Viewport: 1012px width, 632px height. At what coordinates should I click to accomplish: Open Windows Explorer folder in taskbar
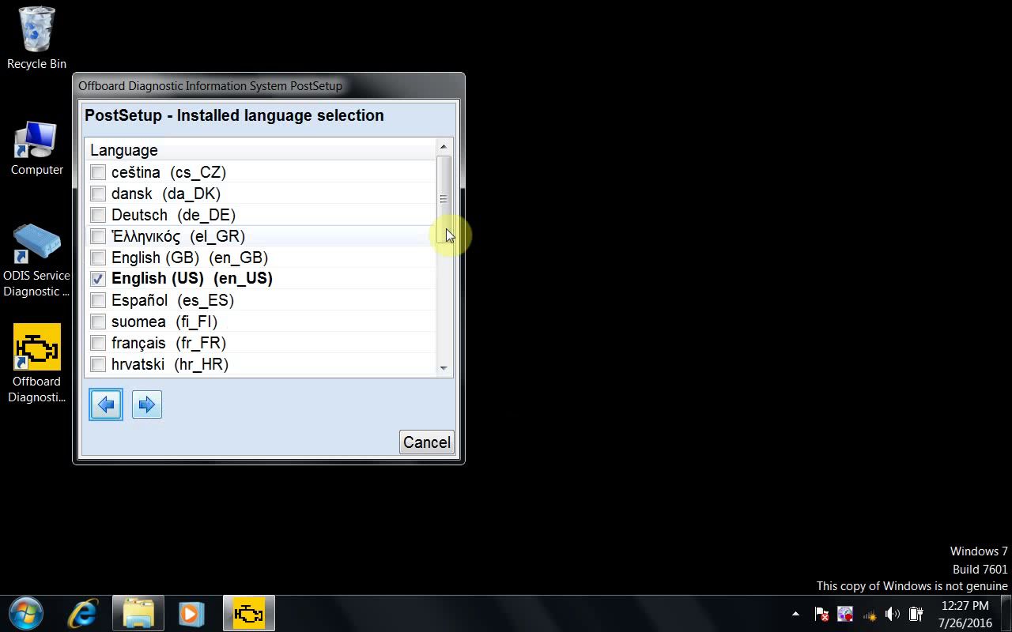(138, 614)
